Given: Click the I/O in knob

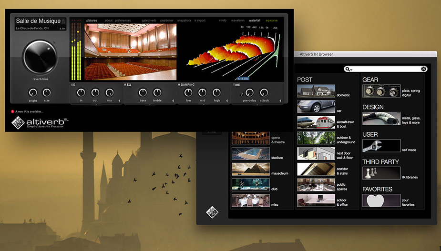Looking at the screenshot, I should pyautogui.click(x=81, y=92).
